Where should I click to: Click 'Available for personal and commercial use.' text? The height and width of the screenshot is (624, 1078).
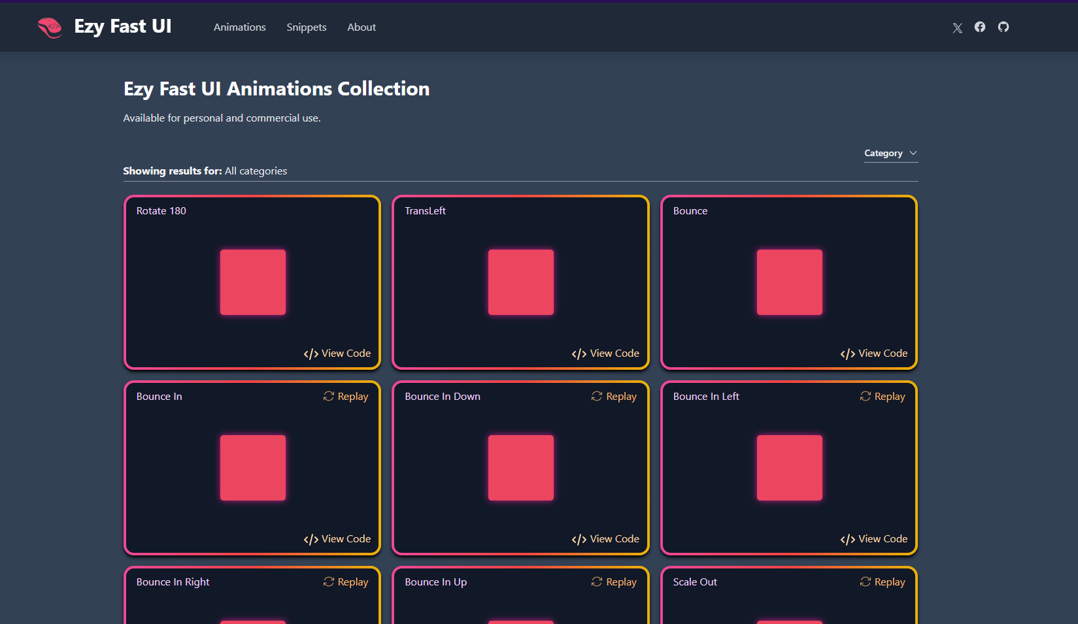[x=222, y=118]
